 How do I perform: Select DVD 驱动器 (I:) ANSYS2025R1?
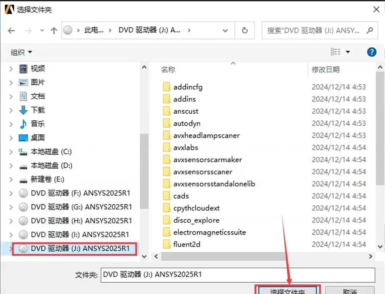pos(80,235)
